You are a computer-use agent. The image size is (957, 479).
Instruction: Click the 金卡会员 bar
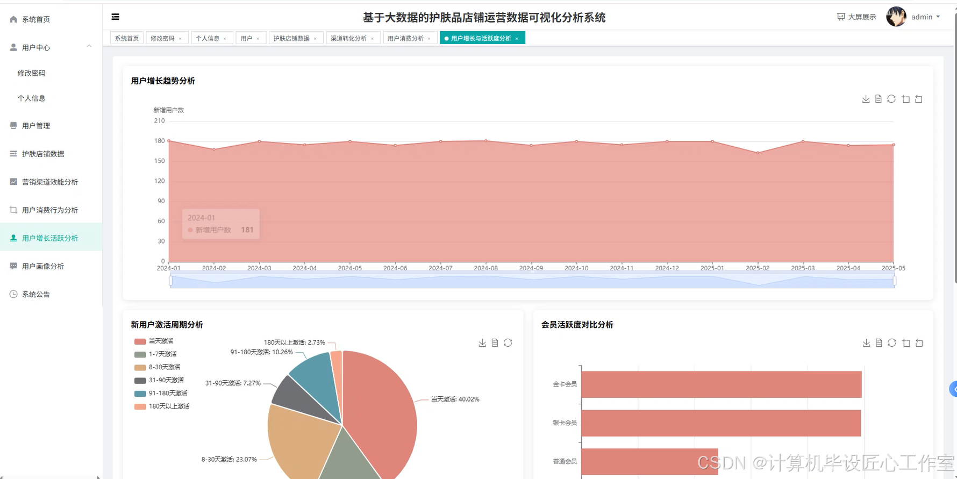click(x=721, y=384)
